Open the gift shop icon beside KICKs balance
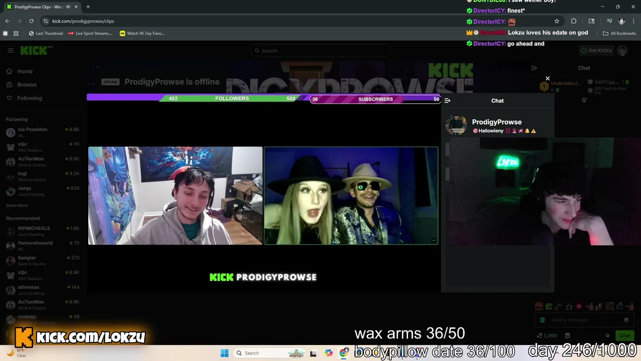 [567, 336]
